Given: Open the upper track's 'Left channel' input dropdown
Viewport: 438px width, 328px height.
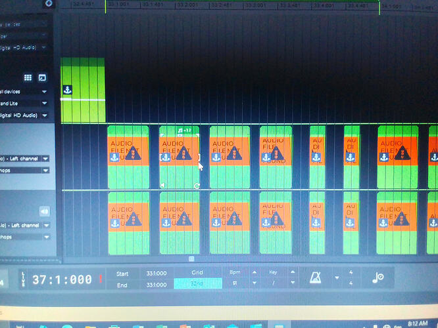Looking at the screenshot, I should [45, 159].
